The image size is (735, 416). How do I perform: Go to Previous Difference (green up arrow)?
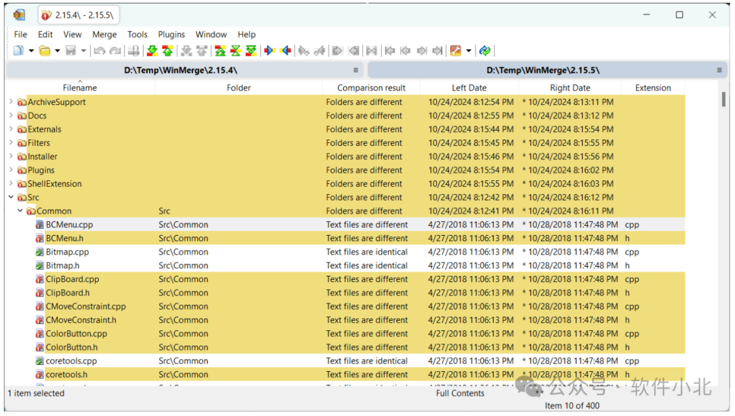pos(167,50)
